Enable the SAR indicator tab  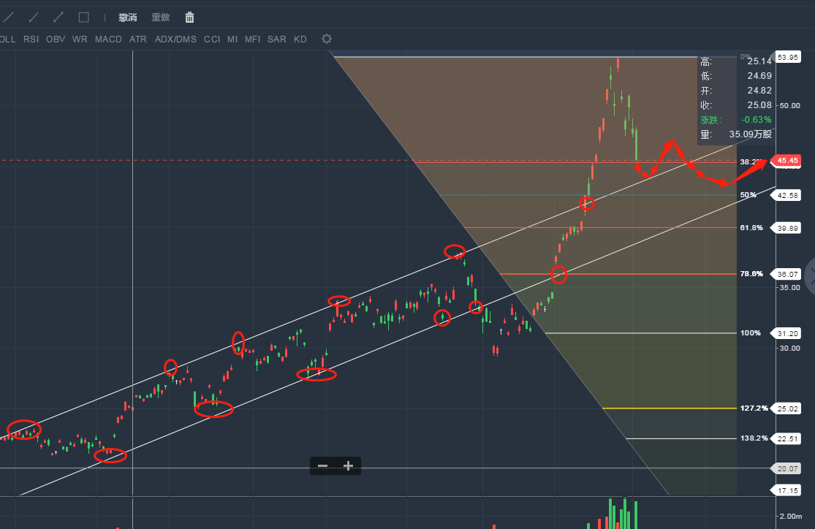coord(277,39)
